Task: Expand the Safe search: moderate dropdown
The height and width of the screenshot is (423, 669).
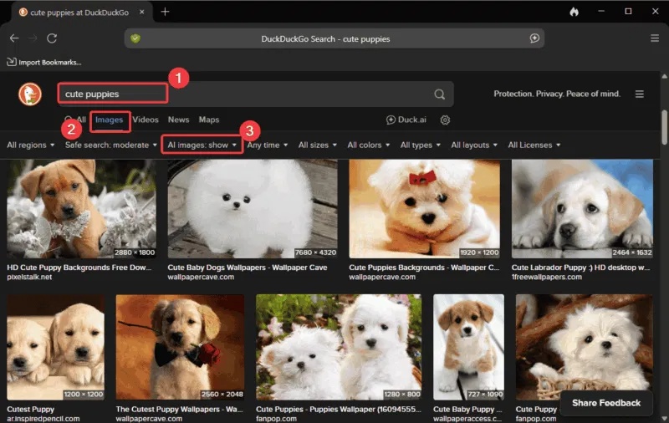Action: [111, 145]
